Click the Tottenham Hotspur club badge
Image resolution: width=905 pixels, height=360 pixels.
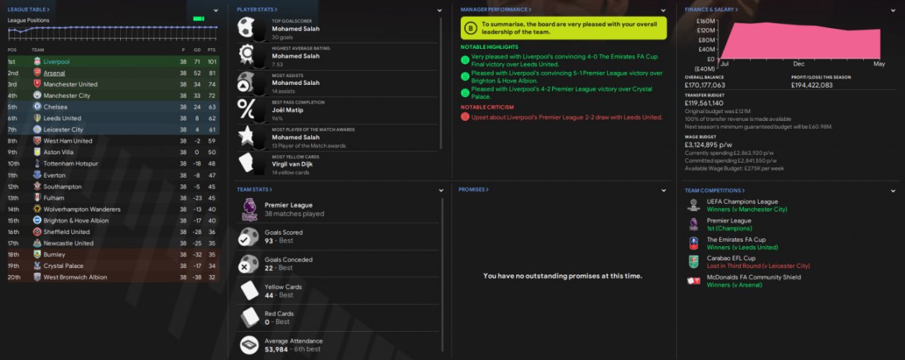(37, 163)
